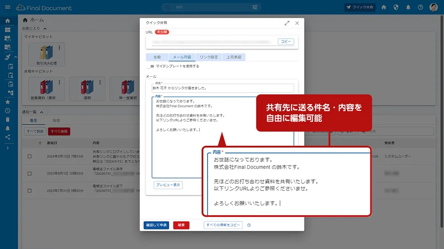444x249 pixels.
Task: Click the コピー button for URL
Action: (x=285, y=42)
